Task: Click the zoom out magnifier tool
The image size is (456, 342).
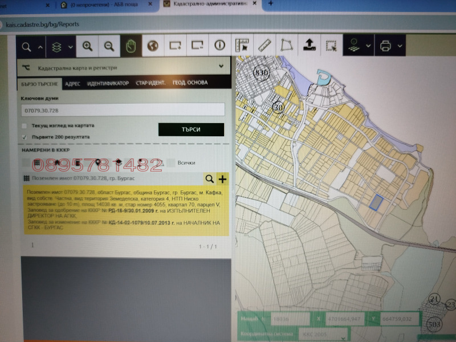Action: tap(109, 46)
